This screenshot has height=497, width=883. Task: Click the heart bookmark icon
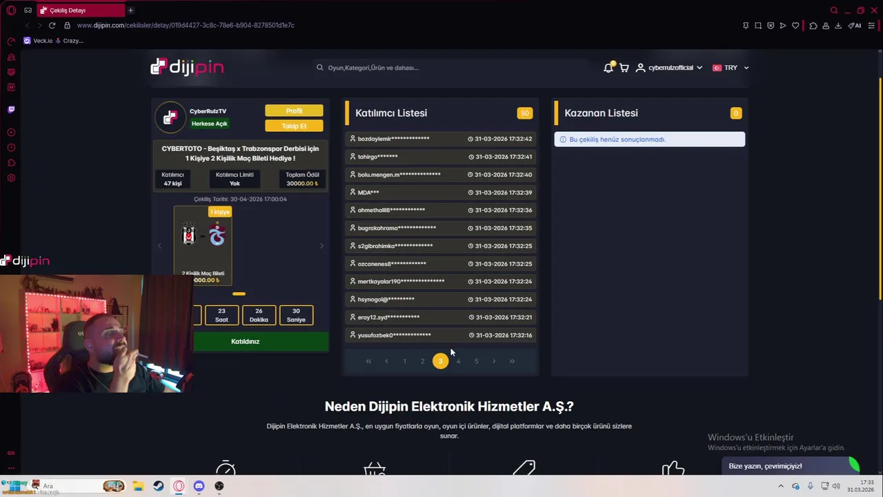[795, 26]
